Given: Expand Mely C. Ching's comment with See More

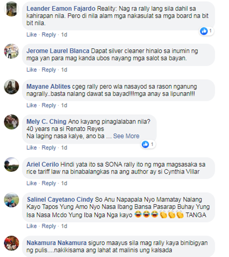Looking at the screenshot, I should pyautogui.click(x=126, y=136).
